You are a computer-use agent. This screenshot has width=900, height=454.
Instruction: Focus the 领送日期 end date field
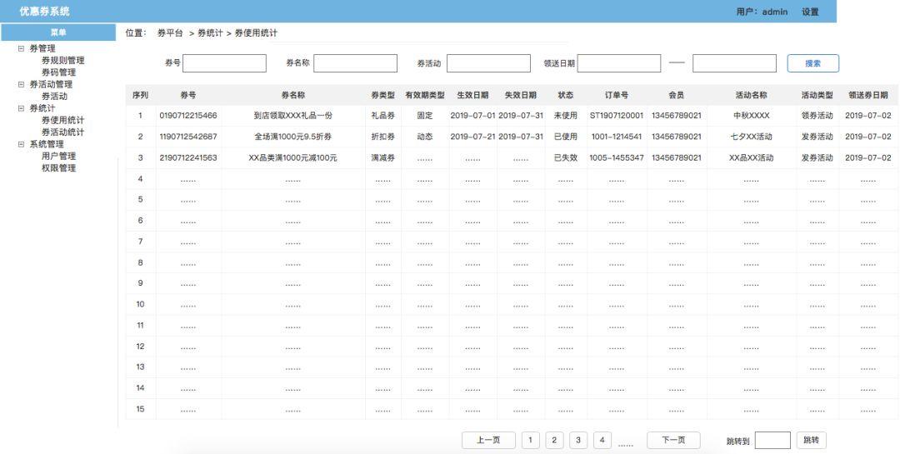click(734, 63)
